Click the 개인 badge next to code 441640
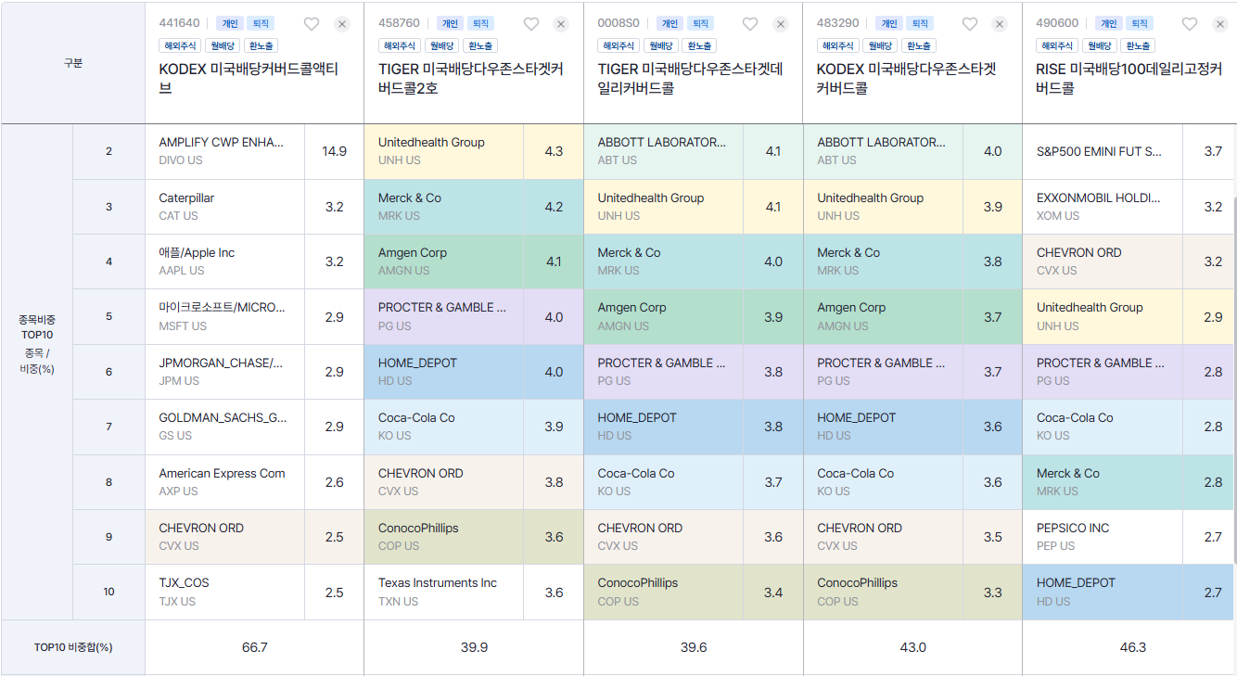 click(230, 23)
